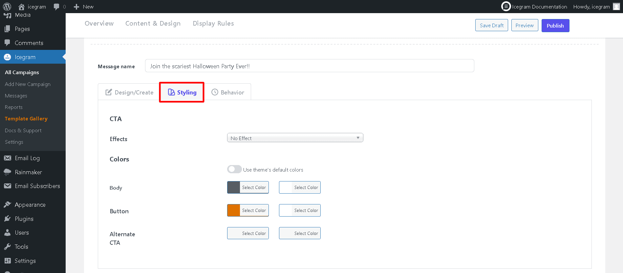Click the home icon beside icegram
623x273 pixels.
click(x=22, y=7)
